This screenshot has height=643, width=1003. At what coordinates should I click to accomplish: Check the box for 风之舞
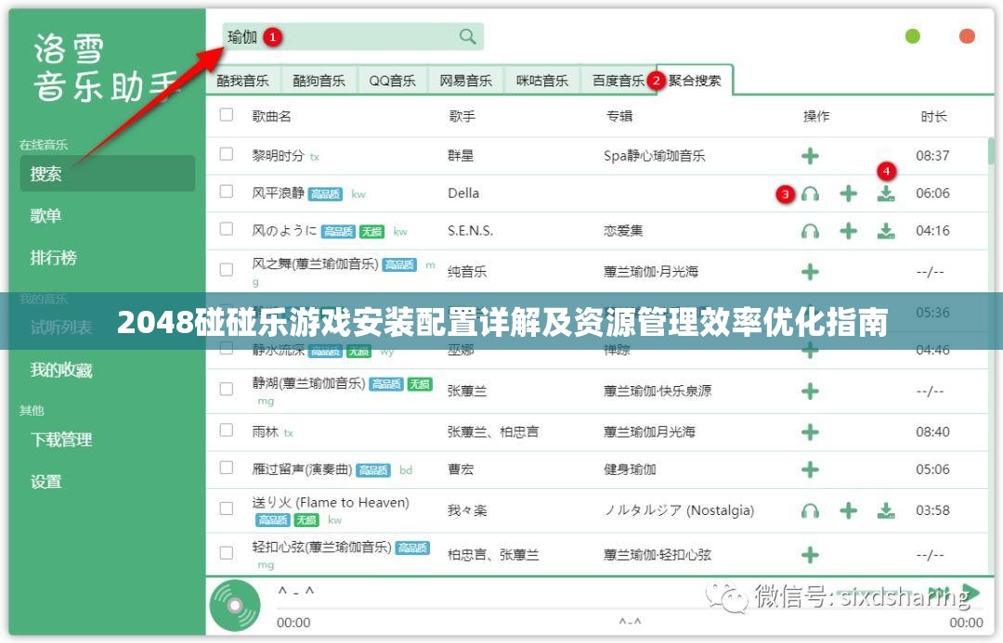click(227, 270)
